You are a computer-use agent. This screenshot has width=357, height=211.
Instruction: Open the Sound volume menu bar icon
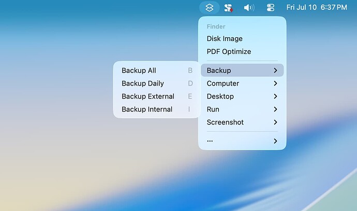(x=249, y=8)
